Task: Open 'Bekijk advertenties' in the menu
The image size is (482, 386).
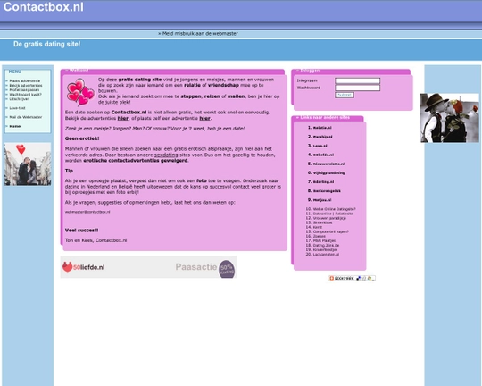Action: 26,86
